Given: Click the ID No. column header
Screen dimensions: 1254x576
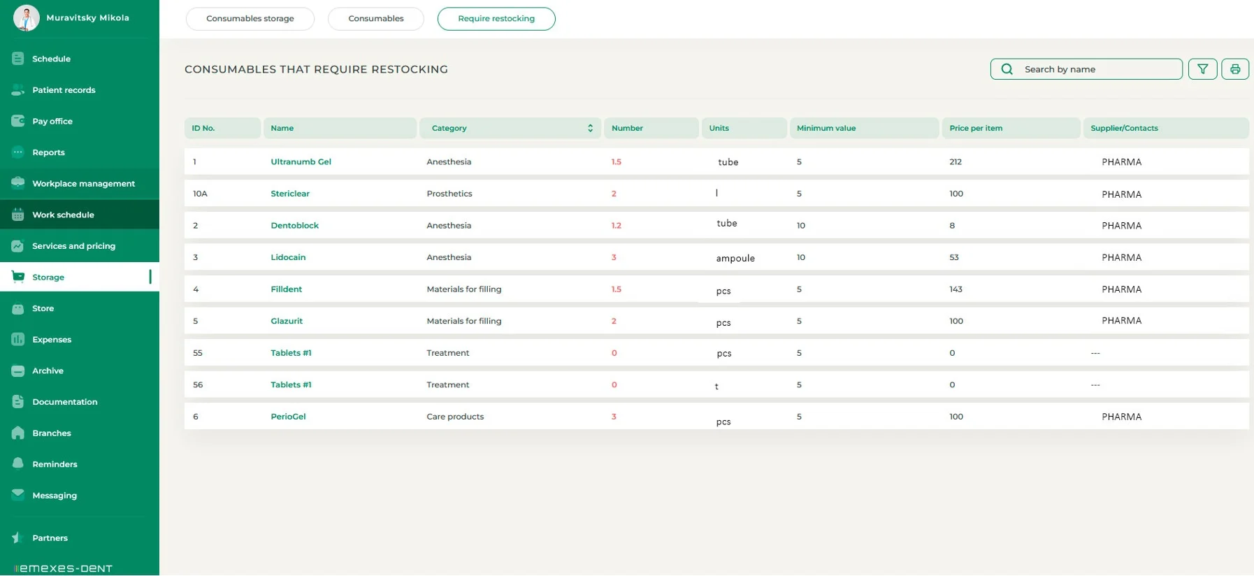Looking at the screenshot, I should pos(222,128).
